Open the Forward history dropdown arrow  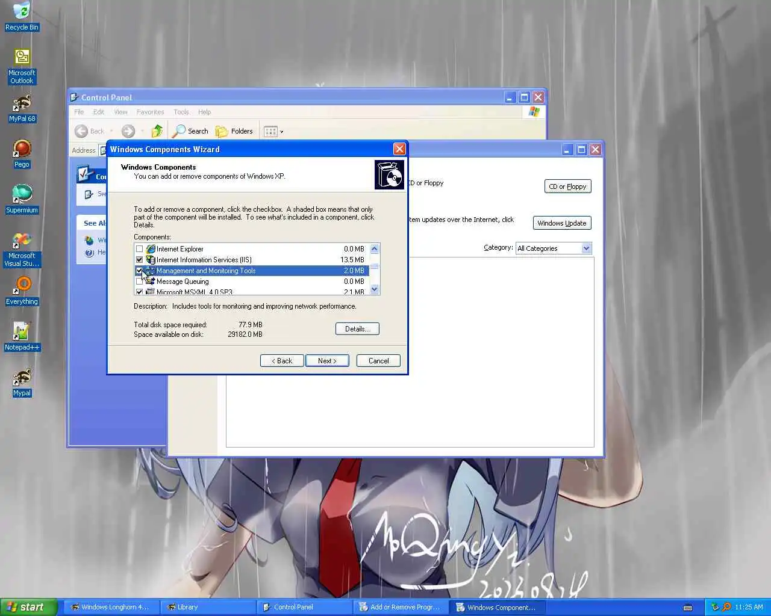pos(142,131)
